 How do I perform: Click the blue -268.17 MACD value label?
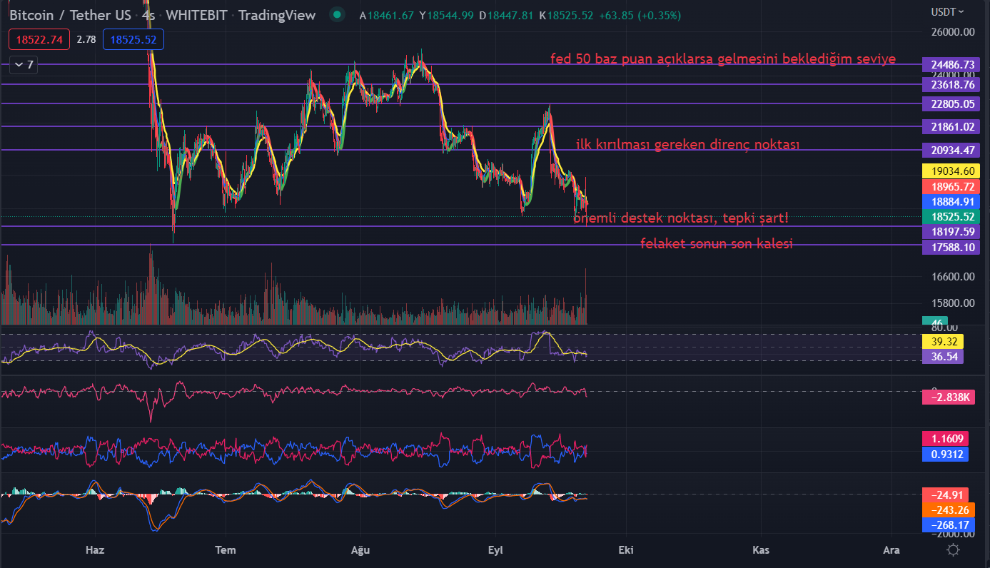click(948, 524)
